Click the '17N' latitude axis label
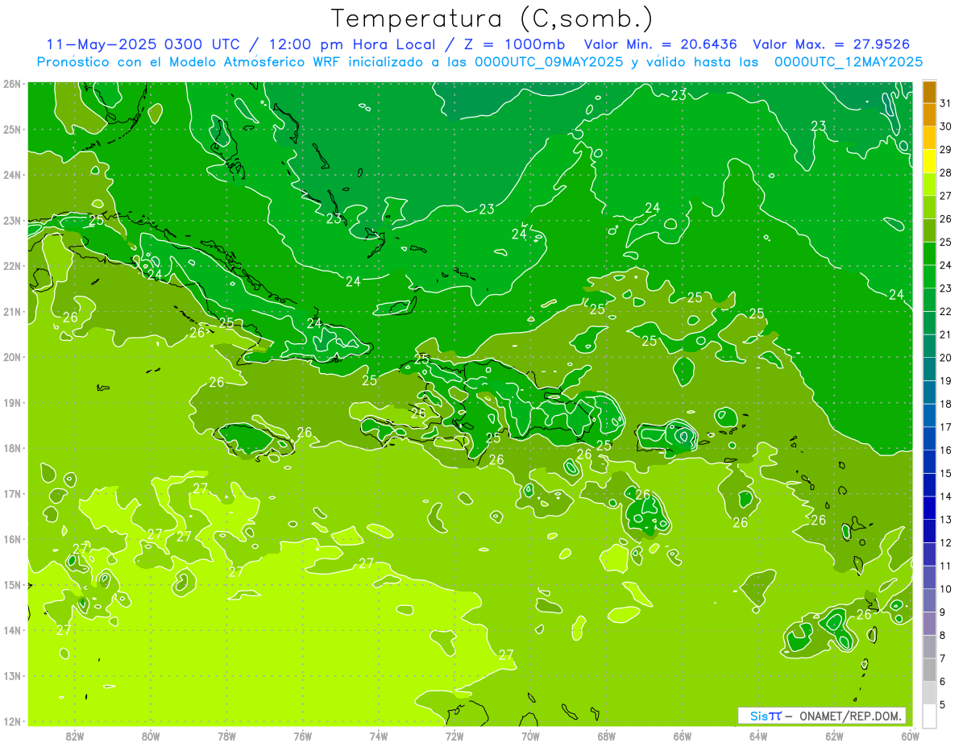This screenshot has height=747, width=967. click(12, 494)
